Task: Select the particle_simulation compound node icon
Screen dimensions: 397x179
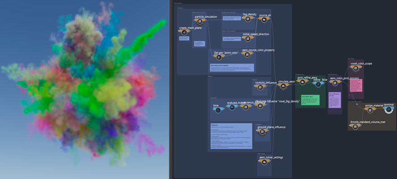Action: pos(199,21)
